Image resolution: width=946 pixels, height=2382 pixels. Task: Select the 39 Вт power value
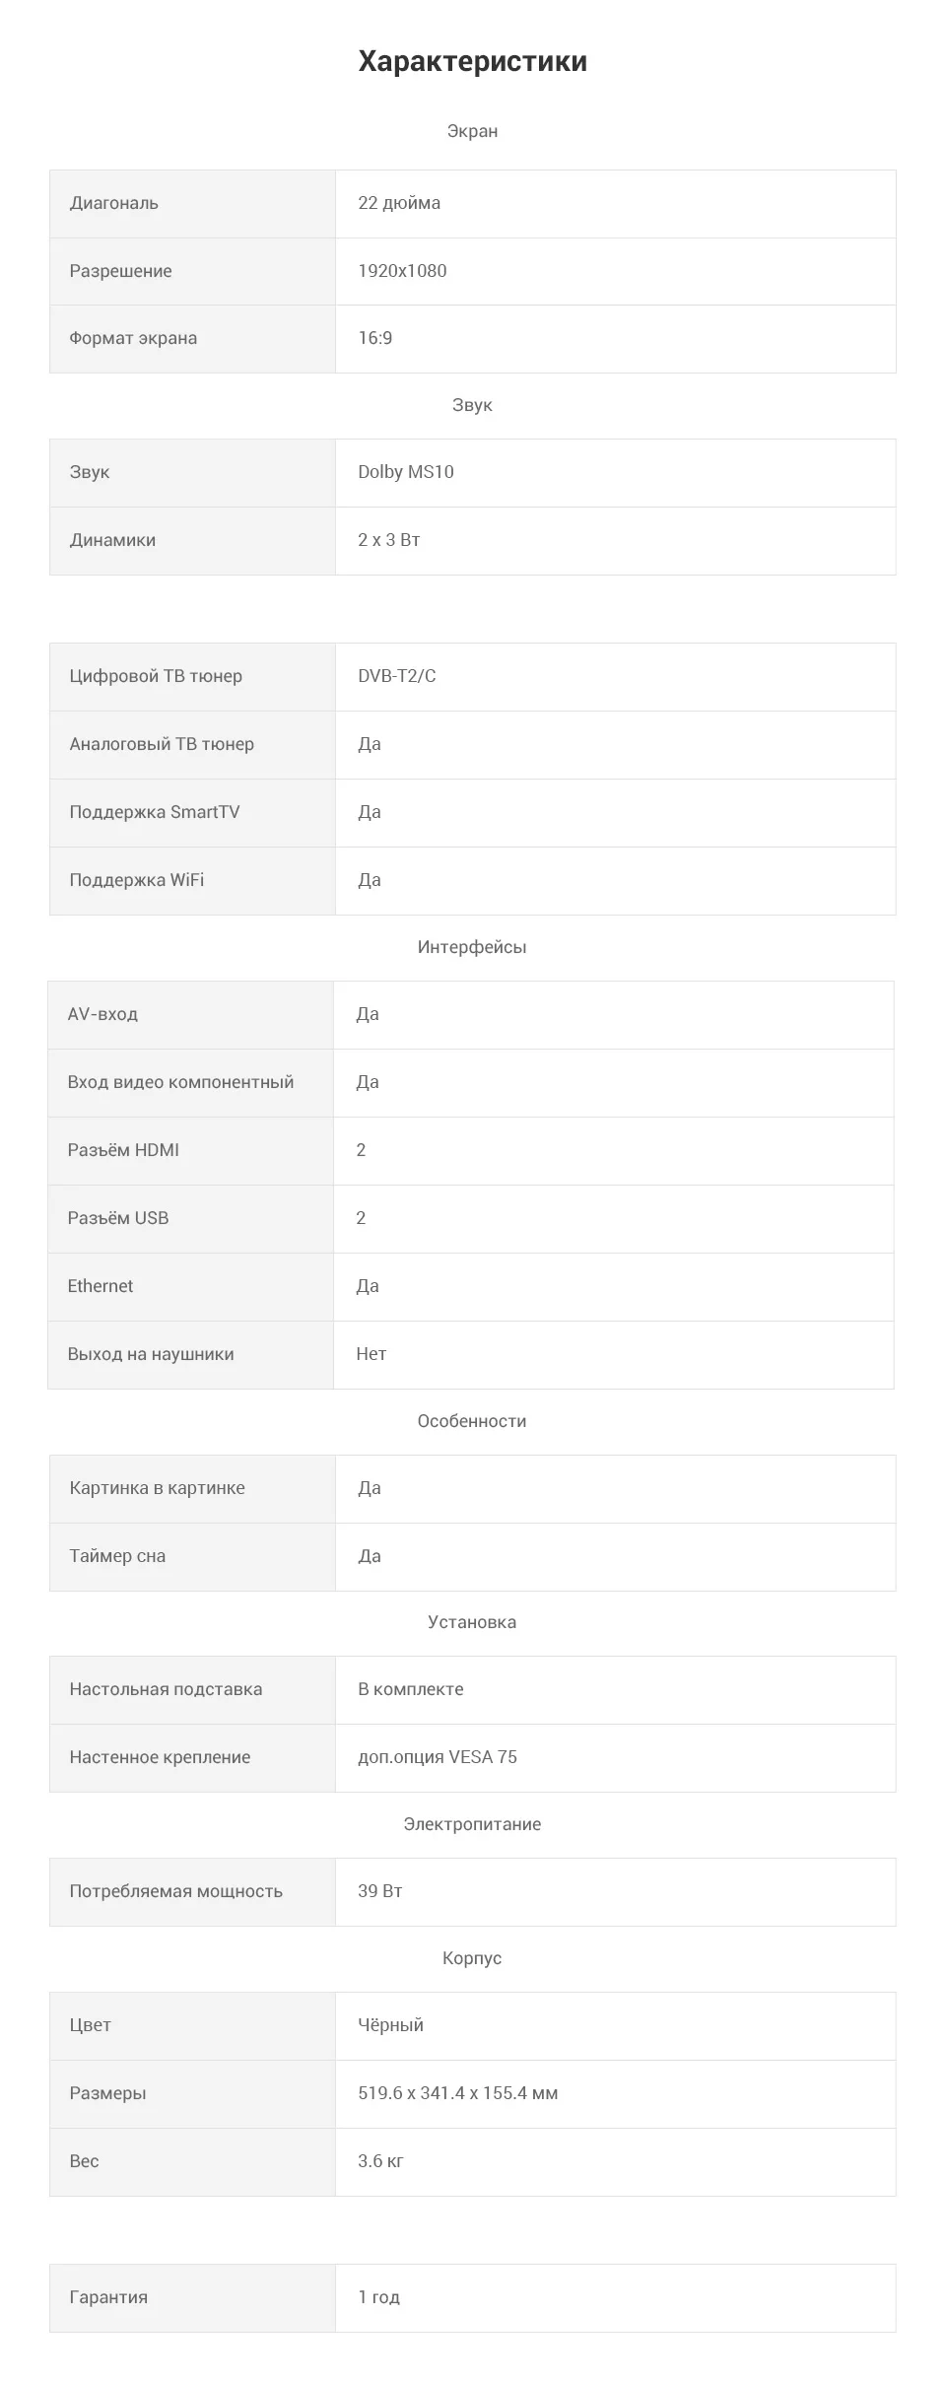(x=380, y=1891)
